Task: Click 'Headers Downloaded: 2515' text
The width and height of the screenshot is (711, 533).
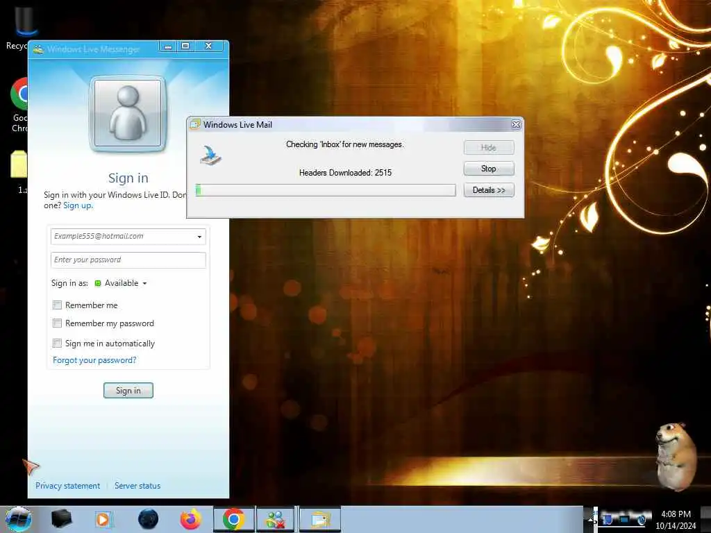Action: [x=345, y=173]
